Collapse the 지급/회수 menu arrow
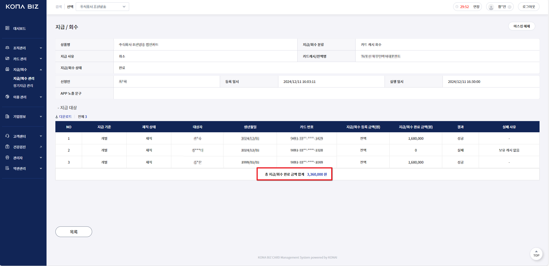The width and height of the screenshot is (549, 266). (x=41, y=69)
